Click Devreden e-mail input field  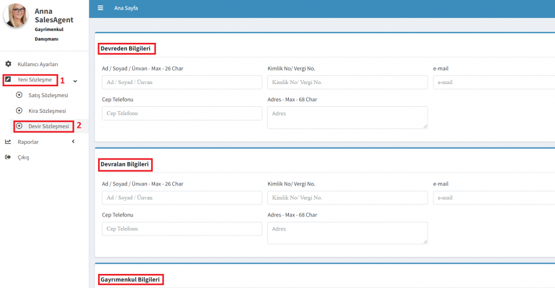point(493,82)
